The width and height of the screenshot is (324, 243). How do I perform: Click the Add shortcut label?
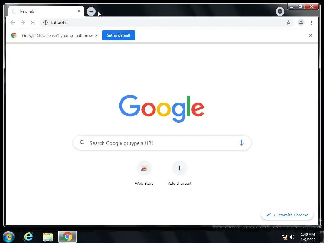point(180,183)
